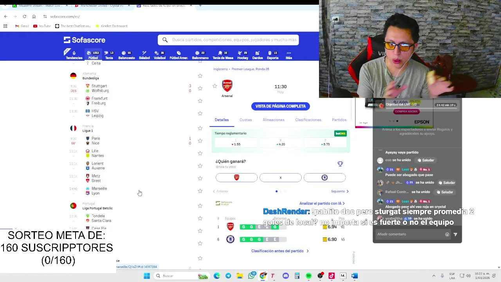Vote for Chelsea to win
Image resolution: width=501 pixels, height=282 pixels.
(324, 178)
